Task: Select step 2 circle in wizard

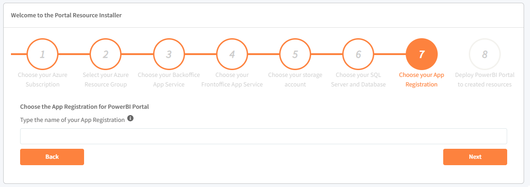Action: click(x=106, y=55)
